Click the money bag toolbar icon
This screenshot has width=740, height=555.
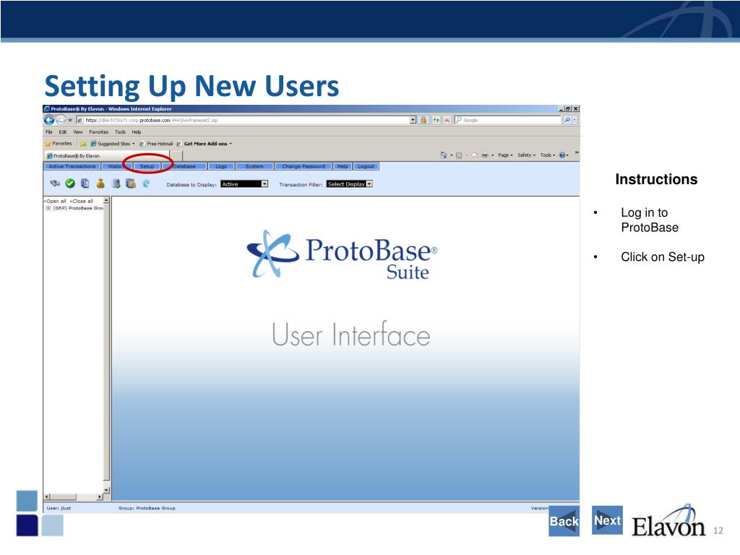click(x=100, y=184)
